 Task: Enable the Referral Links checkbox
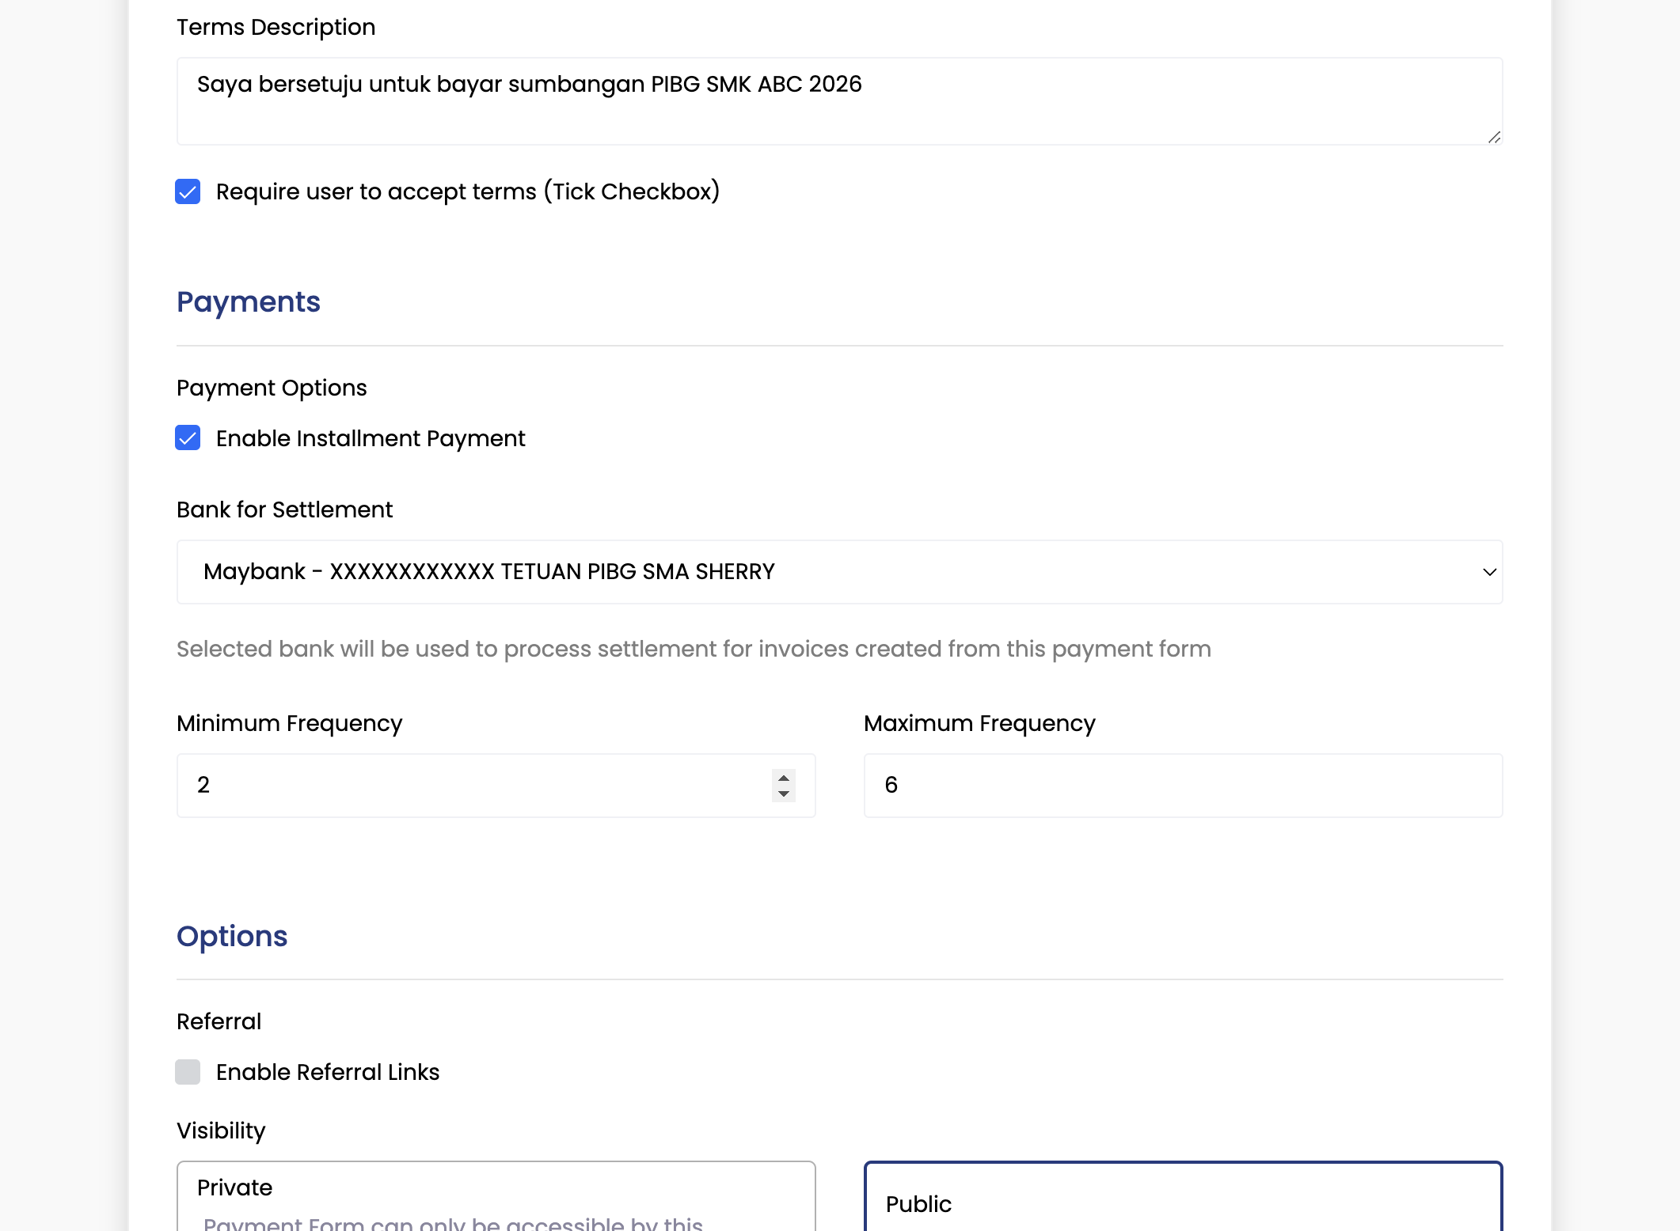(188, 1072)
